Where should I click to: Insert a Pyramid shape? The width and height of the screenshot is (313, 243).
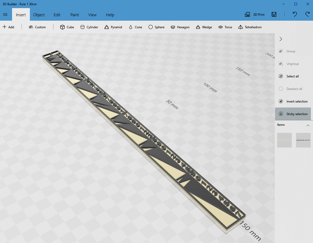pyautogui.click(x=113, y=27)
